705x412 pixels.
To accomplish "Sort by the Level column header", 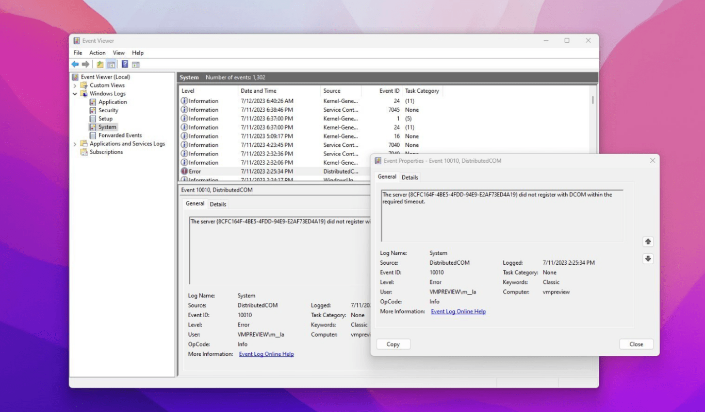I will tap(208, 91).
